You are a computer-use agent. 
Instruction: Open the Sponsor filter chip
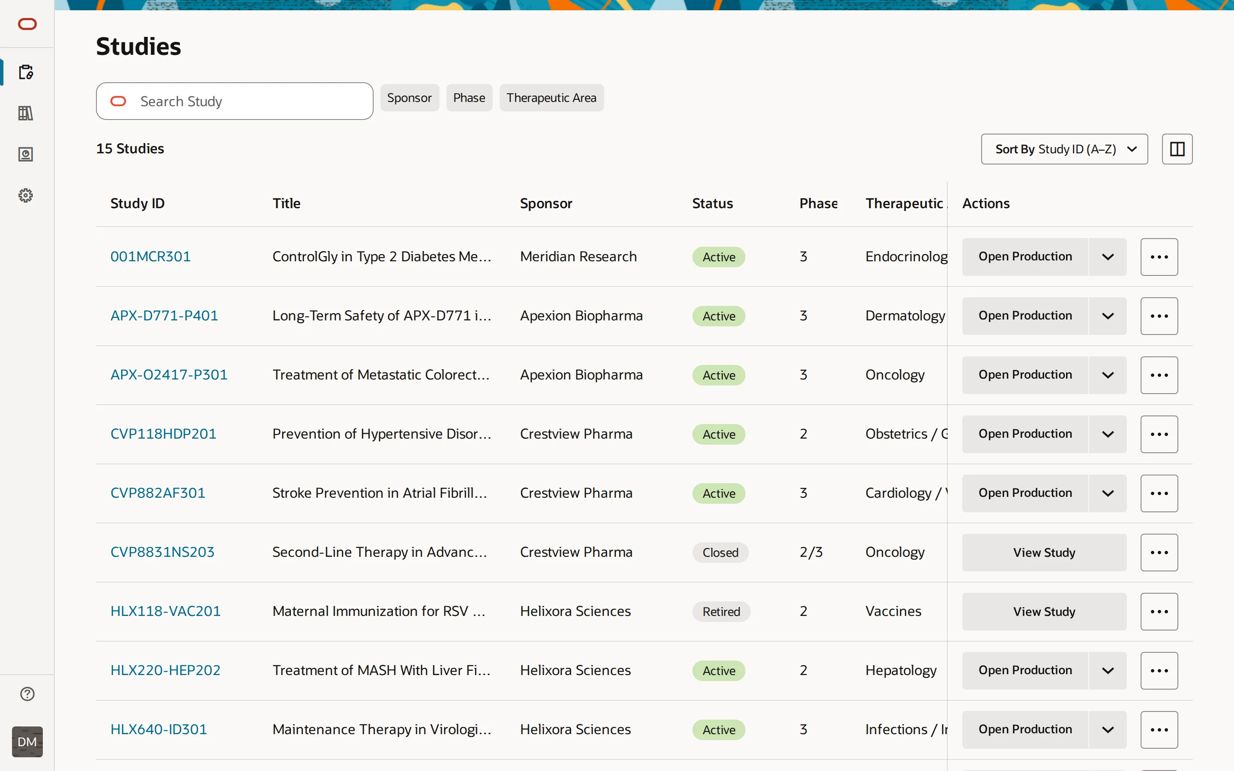(x=410, y=97)
